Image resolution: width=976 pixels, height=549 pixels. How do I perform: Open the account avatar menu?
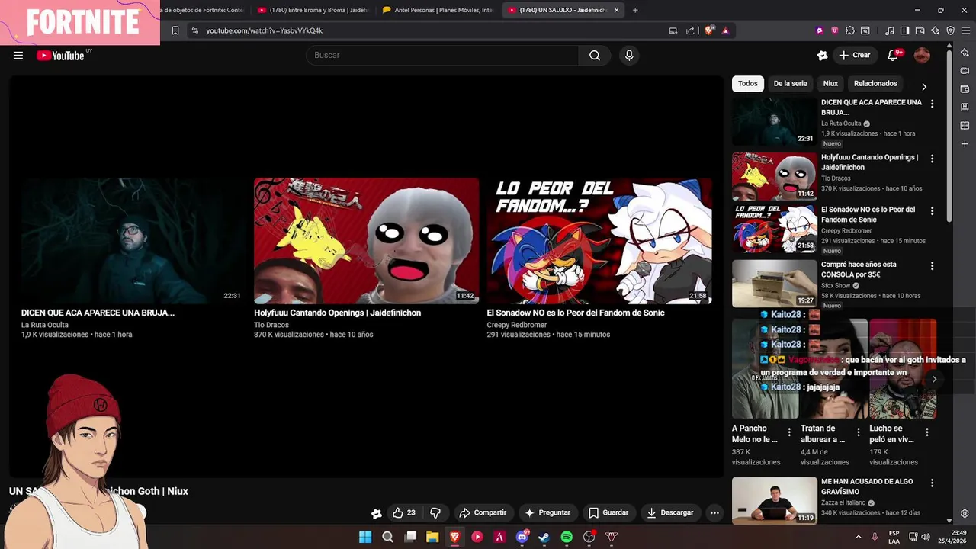[x=922, y=55]
